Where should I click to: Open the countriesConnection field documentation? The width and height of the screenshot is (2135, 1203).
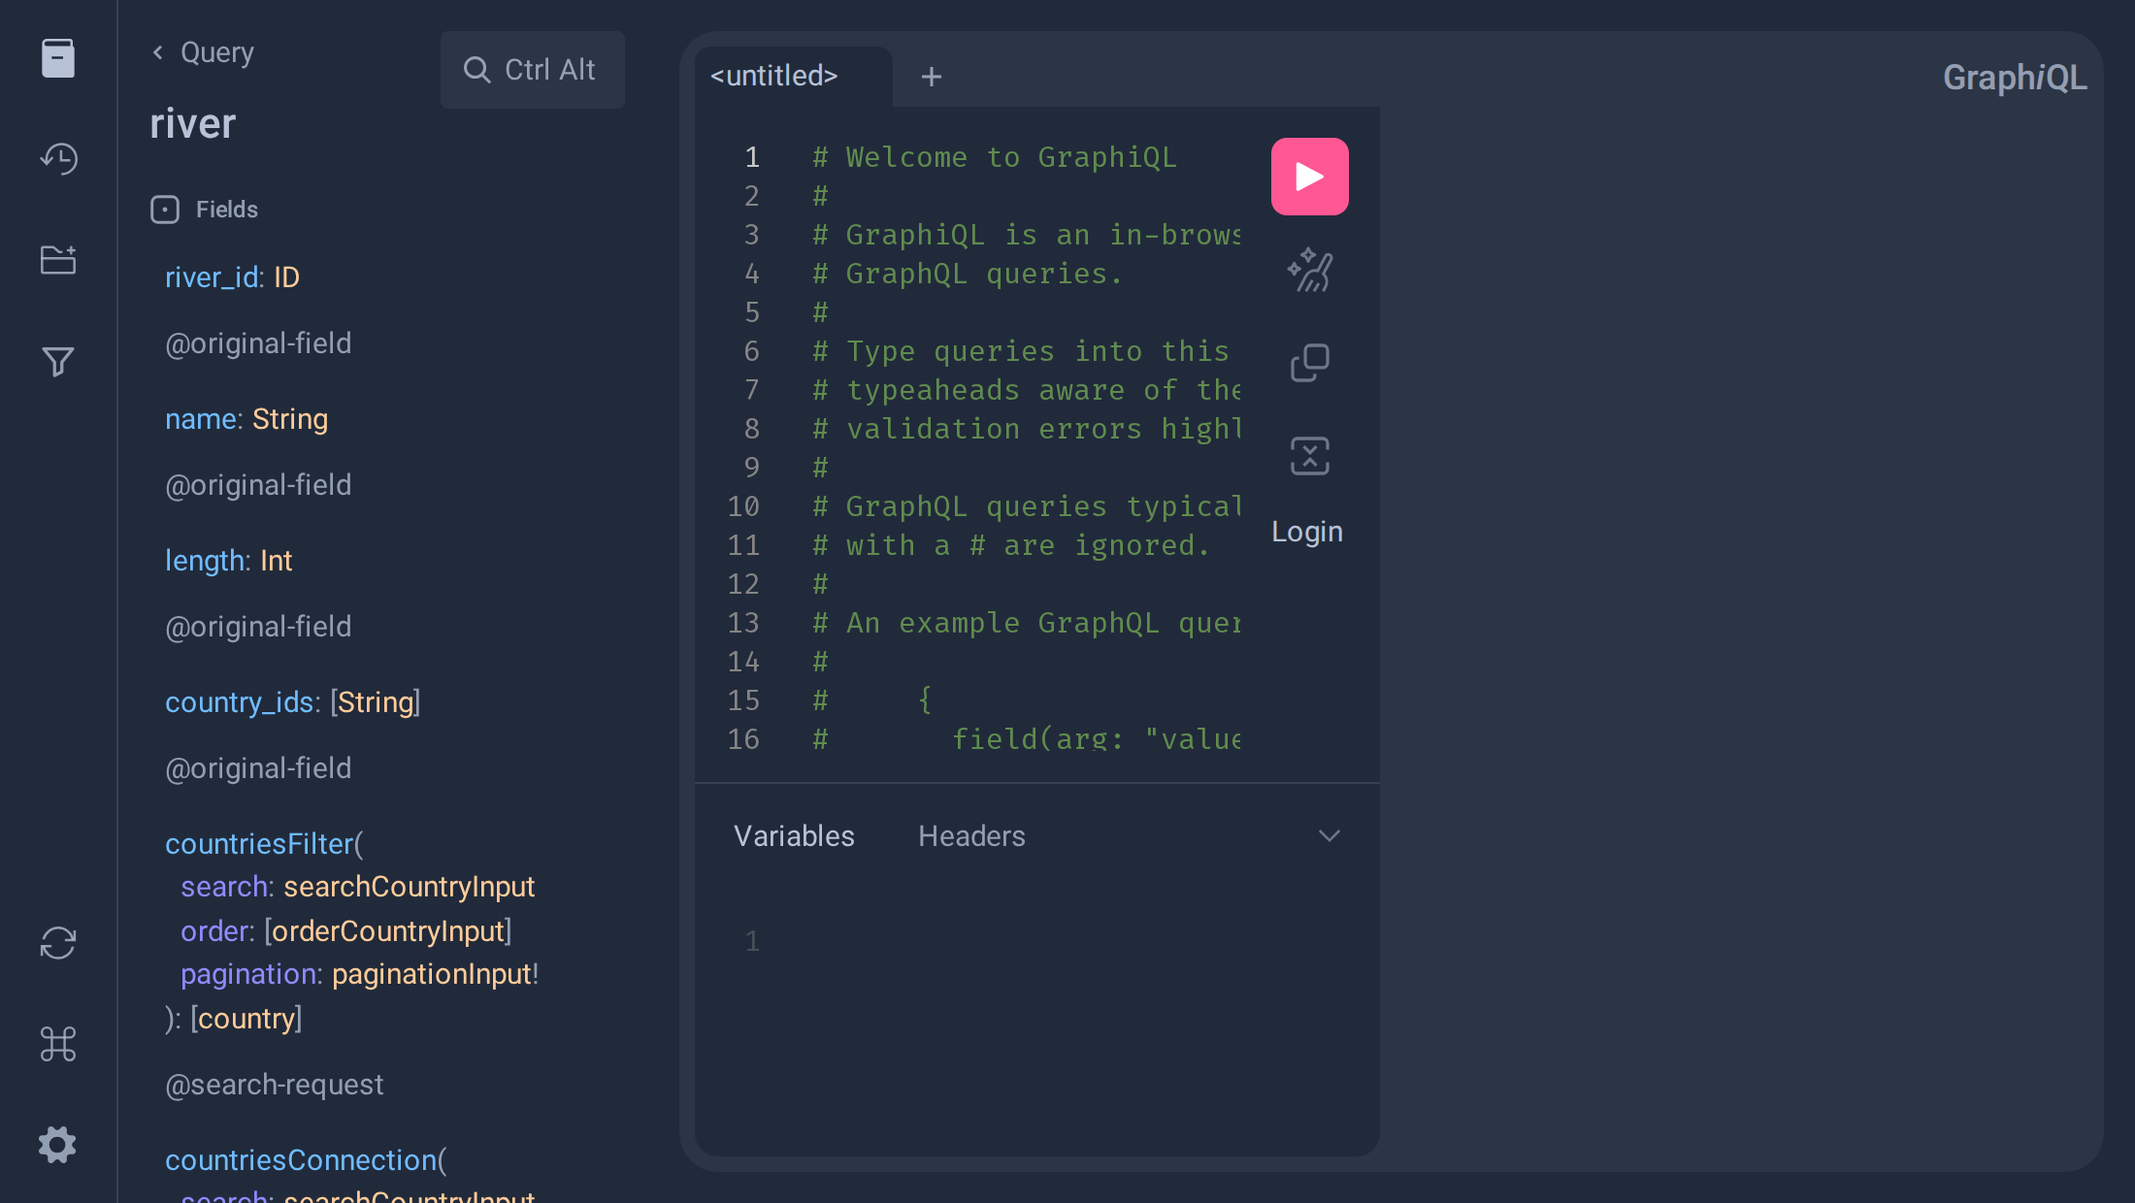click(x=301, y=1160)
